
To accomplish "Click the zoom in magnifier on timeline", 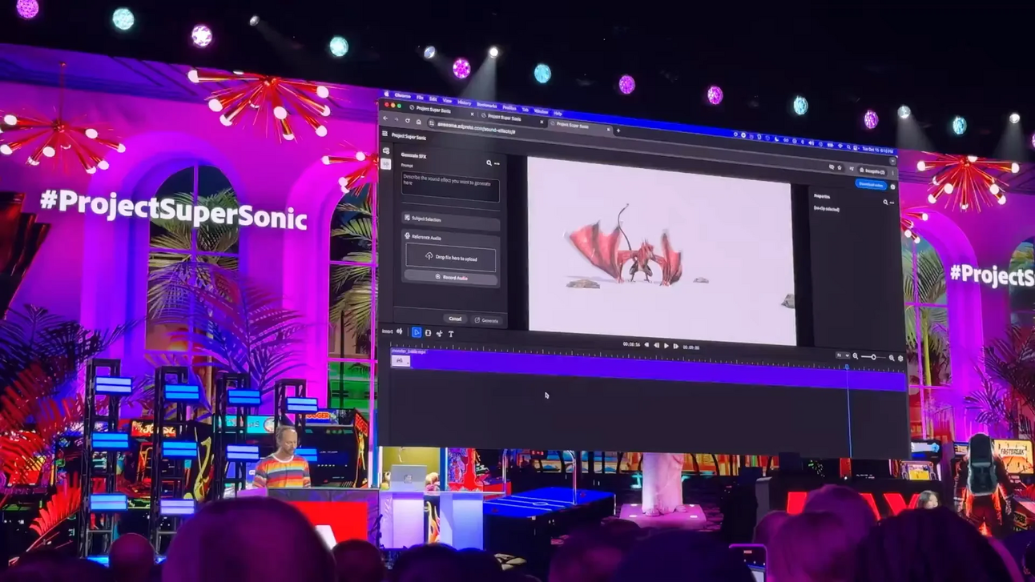I will click(x=892, y=358).
